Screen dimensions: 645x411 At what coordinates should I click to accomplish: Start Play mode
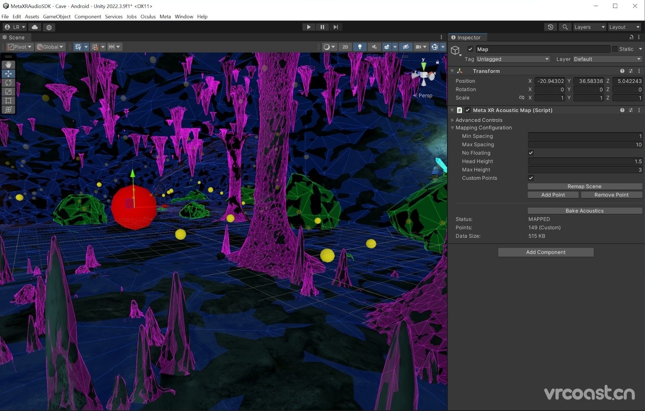[x=309, y=27]
